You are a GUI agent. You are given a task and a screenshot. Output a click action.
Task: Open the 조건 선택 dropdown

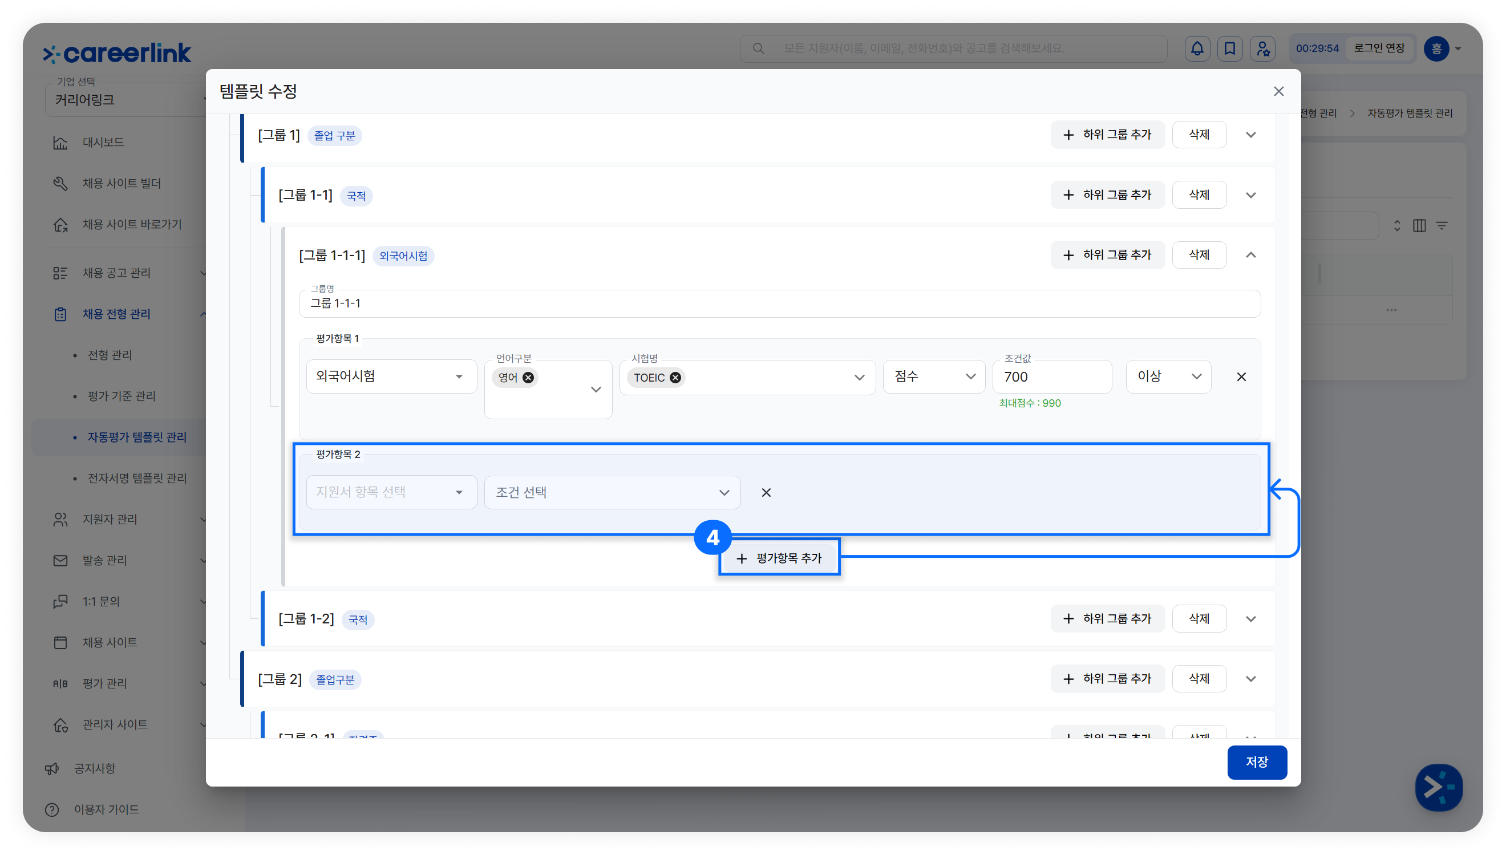(612, 492)
